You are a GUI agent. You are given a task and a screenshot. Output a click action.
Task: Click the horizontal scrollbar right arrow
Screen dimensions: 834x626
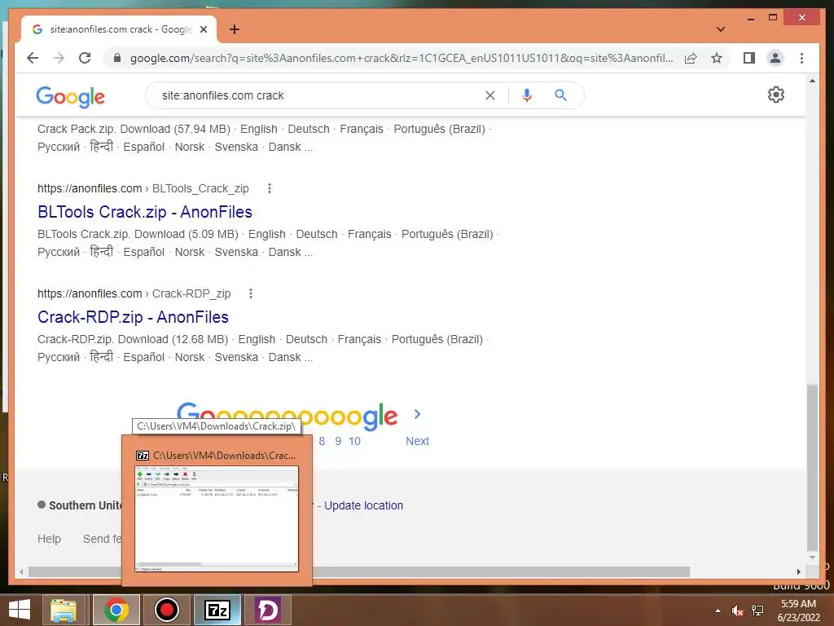(x=798, y=571)
